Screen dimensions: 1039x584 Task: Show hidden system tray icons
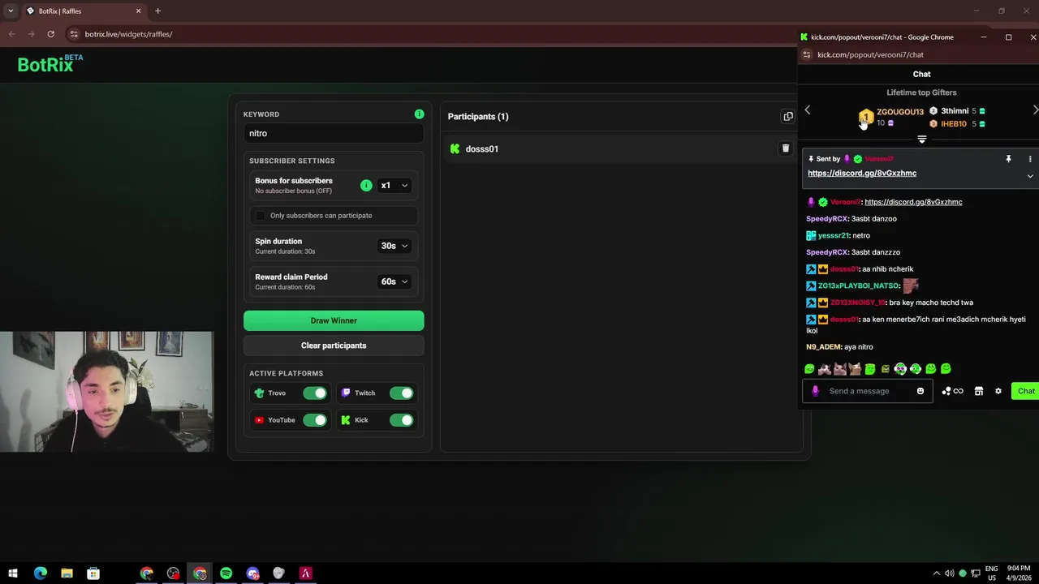coord(936,573)
